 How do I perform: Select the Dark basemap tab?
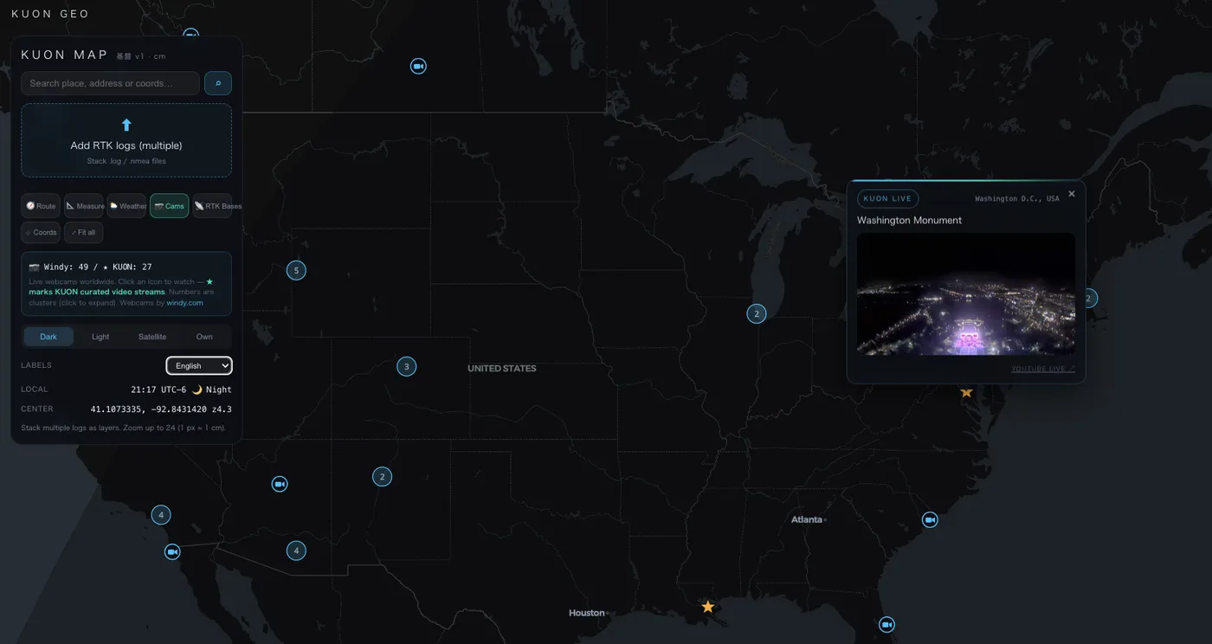pyautogui.click(x=48, y=337)
